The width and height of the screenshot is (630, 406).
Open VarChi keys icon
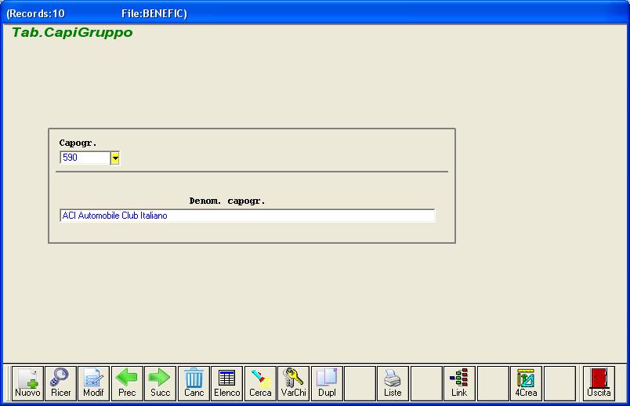(x=293, y=383)
